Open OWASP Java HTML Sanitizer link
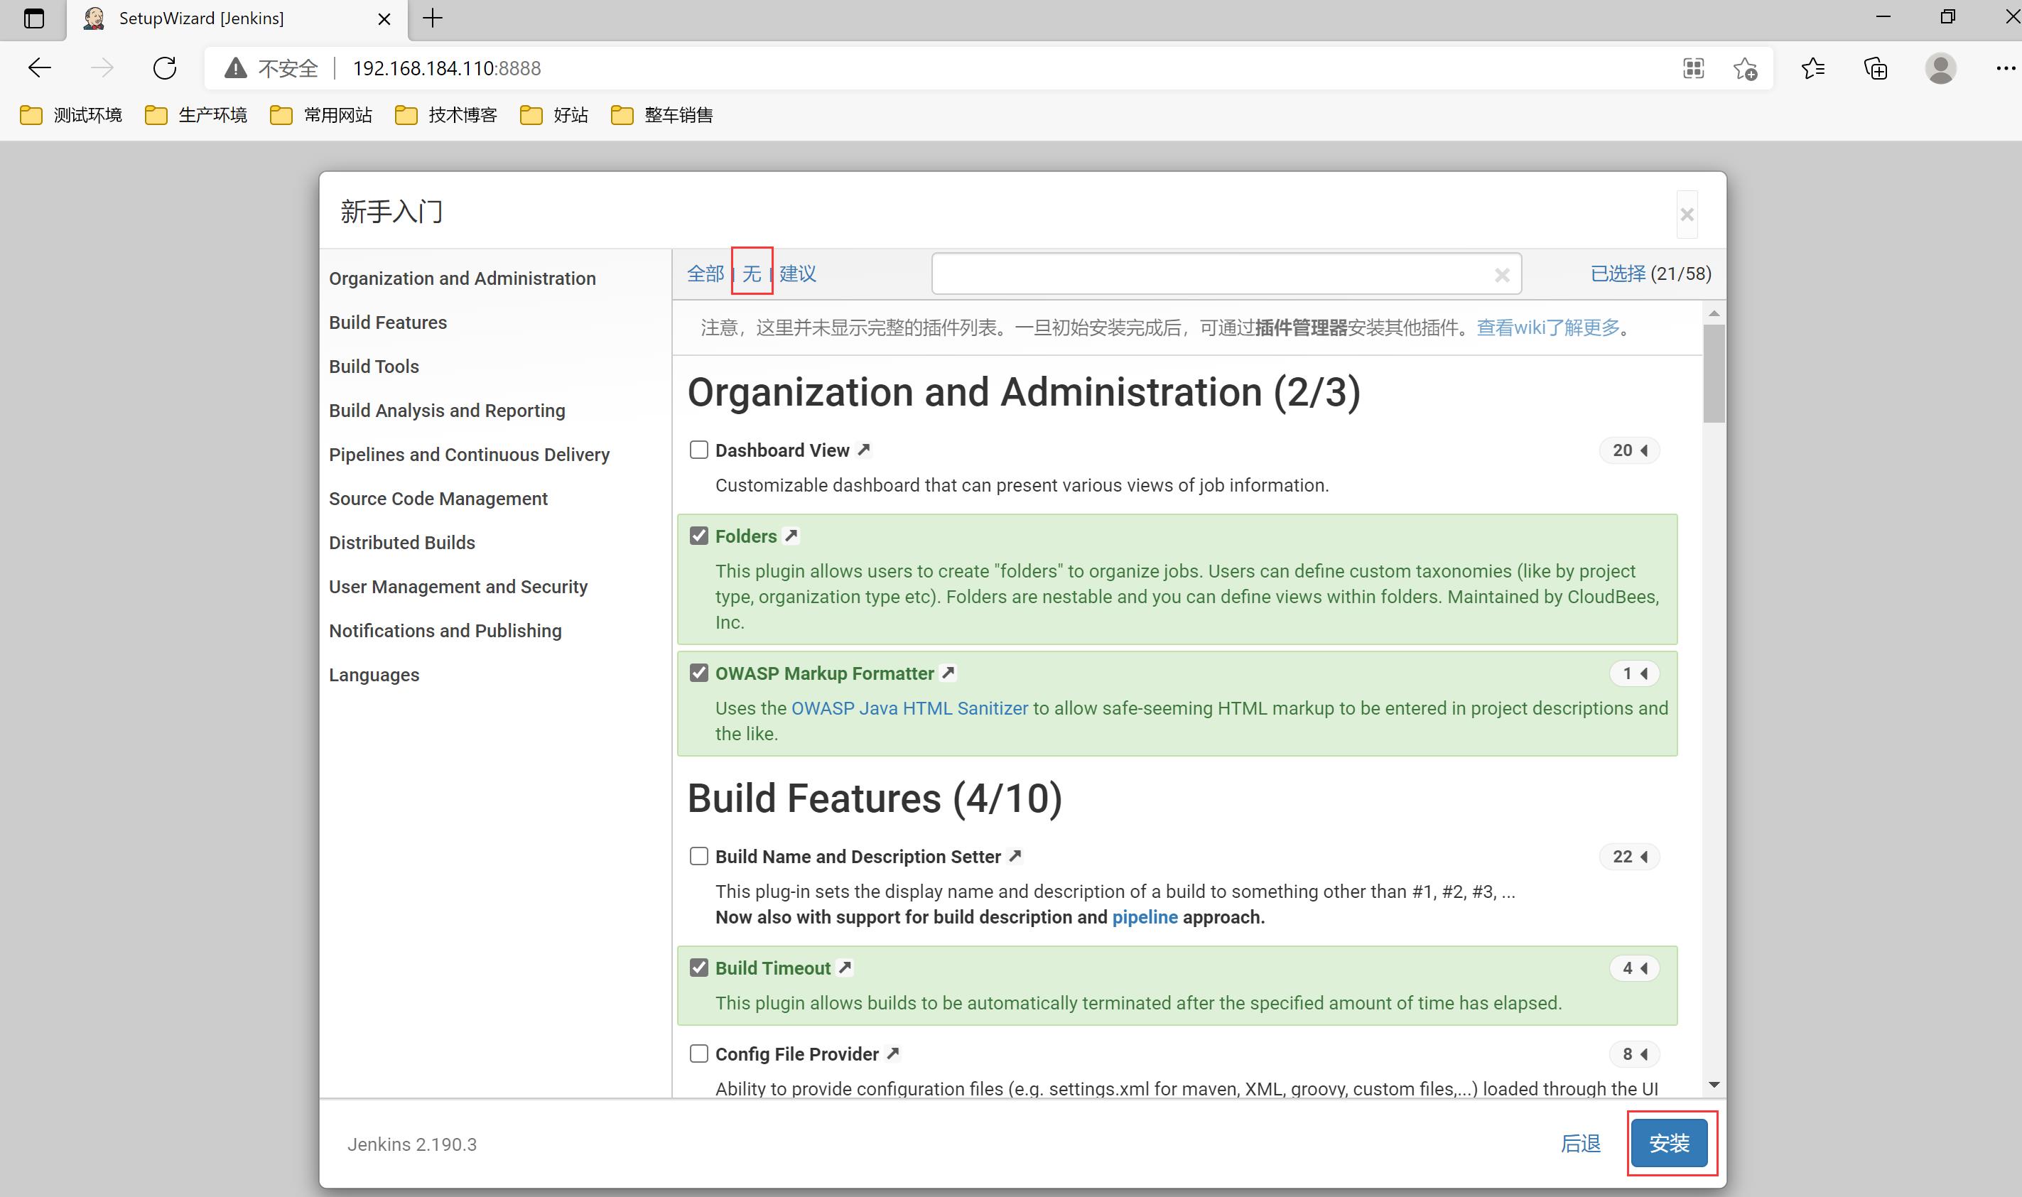Viewport: 2022px width, 1197px height. pyautogui.click(x=910, y=708)
